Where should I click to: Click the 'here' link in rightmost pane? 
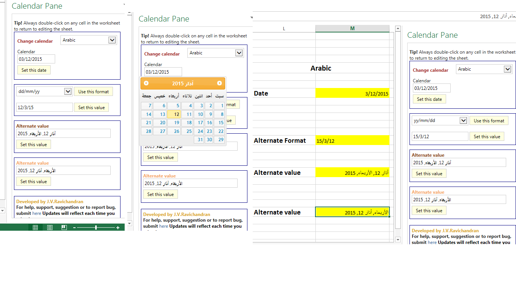pyautogui.click(x=432, y=242)
